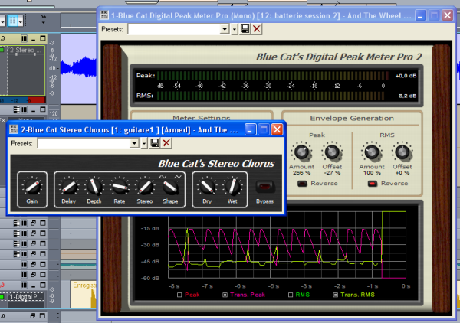Toggle the Bypass button in Stereo Chorus
This screenshot has height=323, width=460.
(x=265, y=187)
